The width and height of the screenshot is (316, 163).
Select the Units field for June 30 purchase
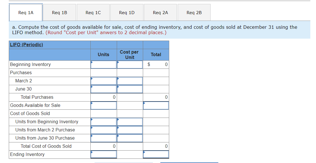tap(103, 89)
